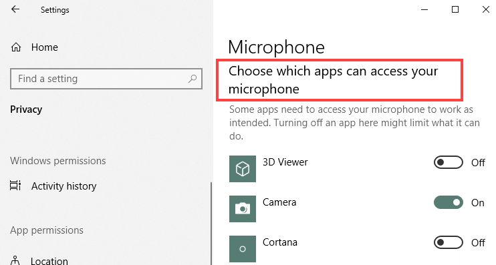Open the Location settings page
Image resolution: width=496 pixels, height=265 pixels.
pyautogui.click(x=49, y=261)
